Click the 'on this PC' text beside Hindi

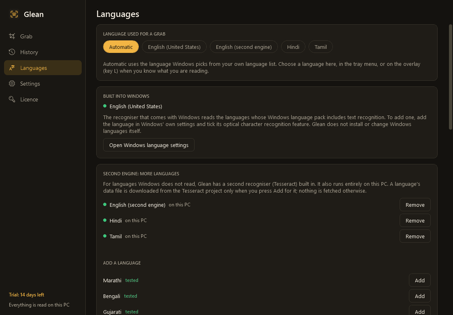(136, 220)
